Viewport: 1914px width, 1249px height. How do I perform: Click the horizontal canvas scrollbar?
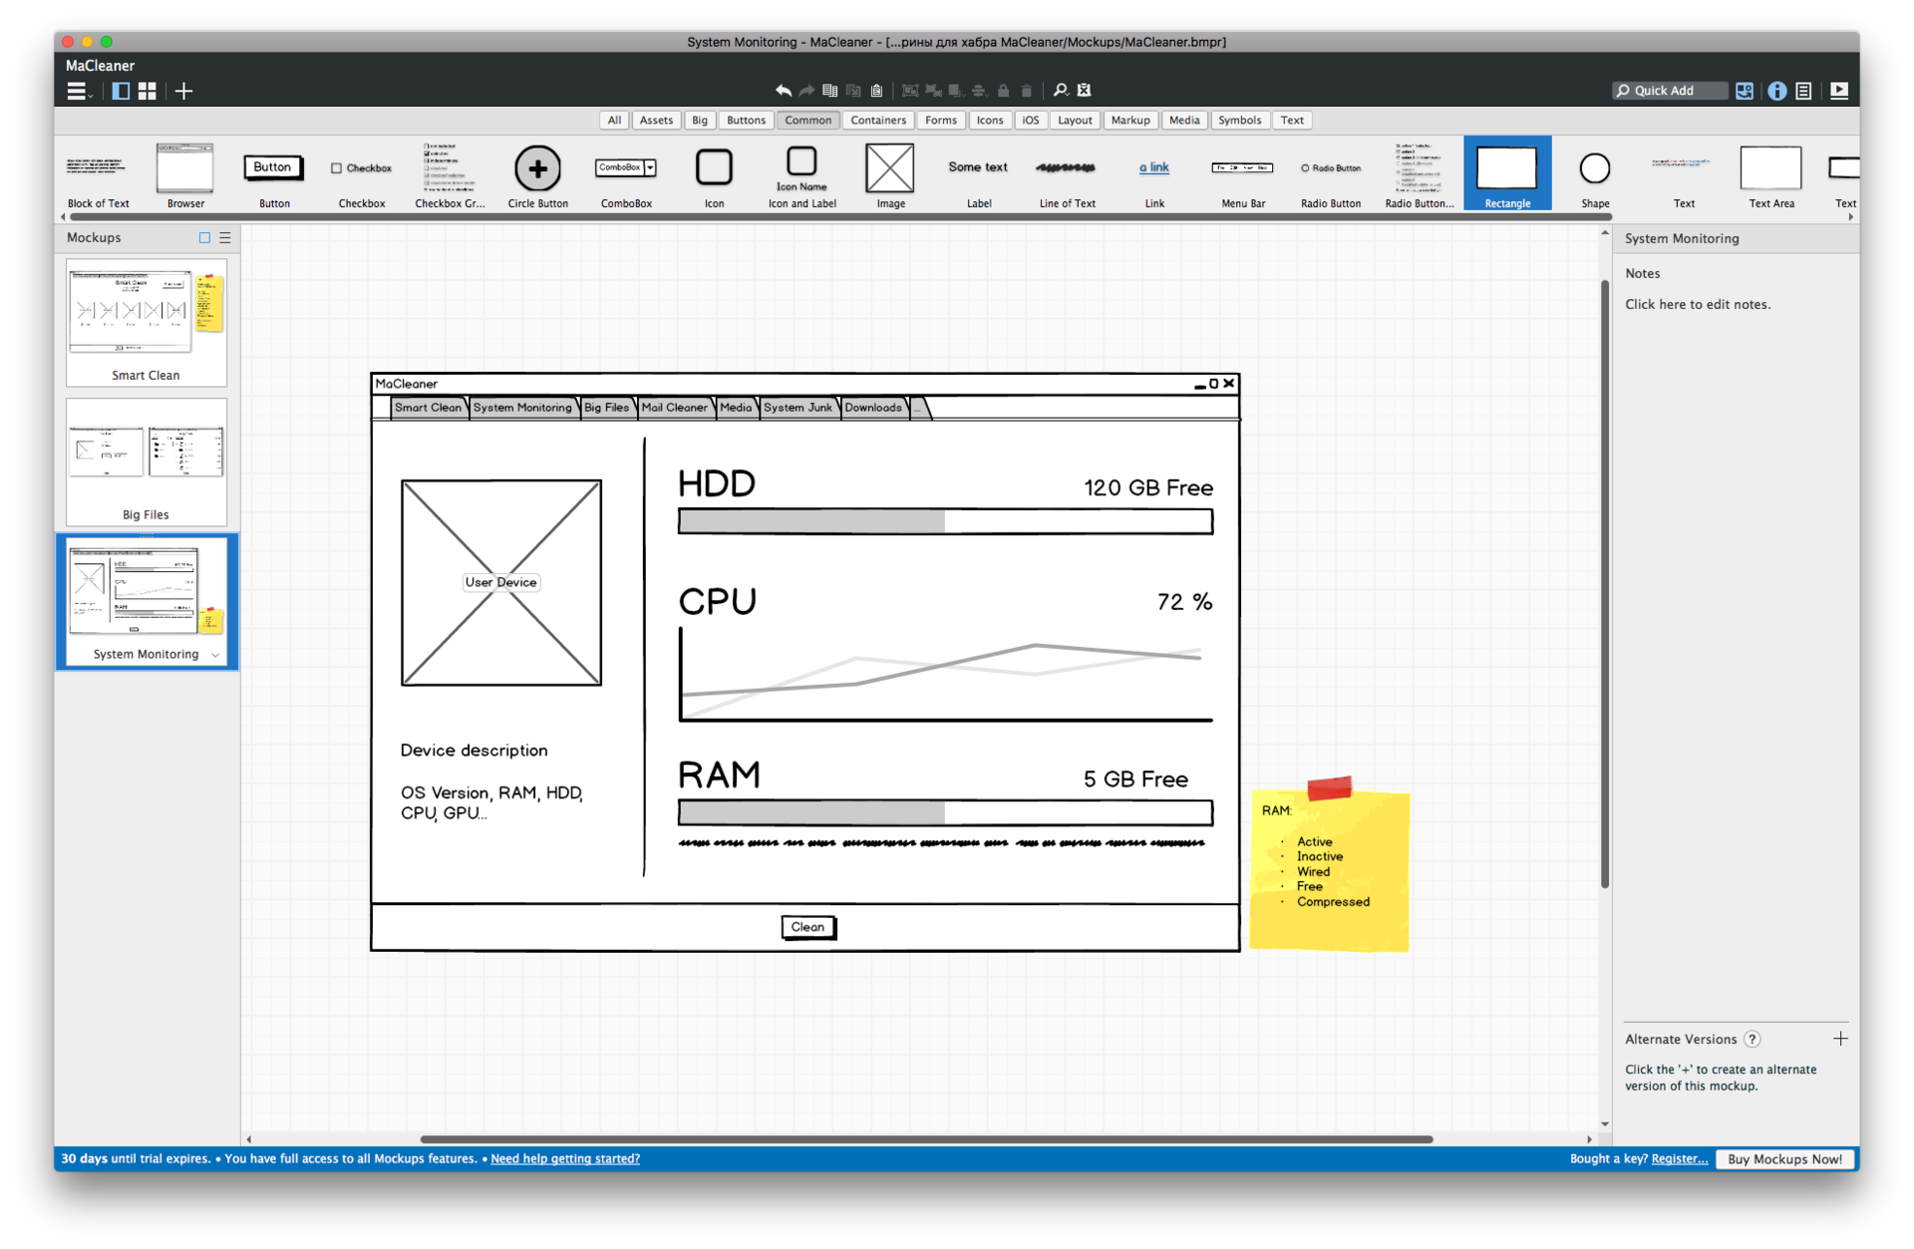(x=925, y=1138)
